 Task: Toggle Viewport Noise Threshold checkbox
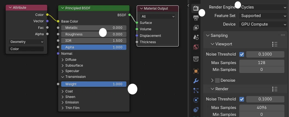242,54
